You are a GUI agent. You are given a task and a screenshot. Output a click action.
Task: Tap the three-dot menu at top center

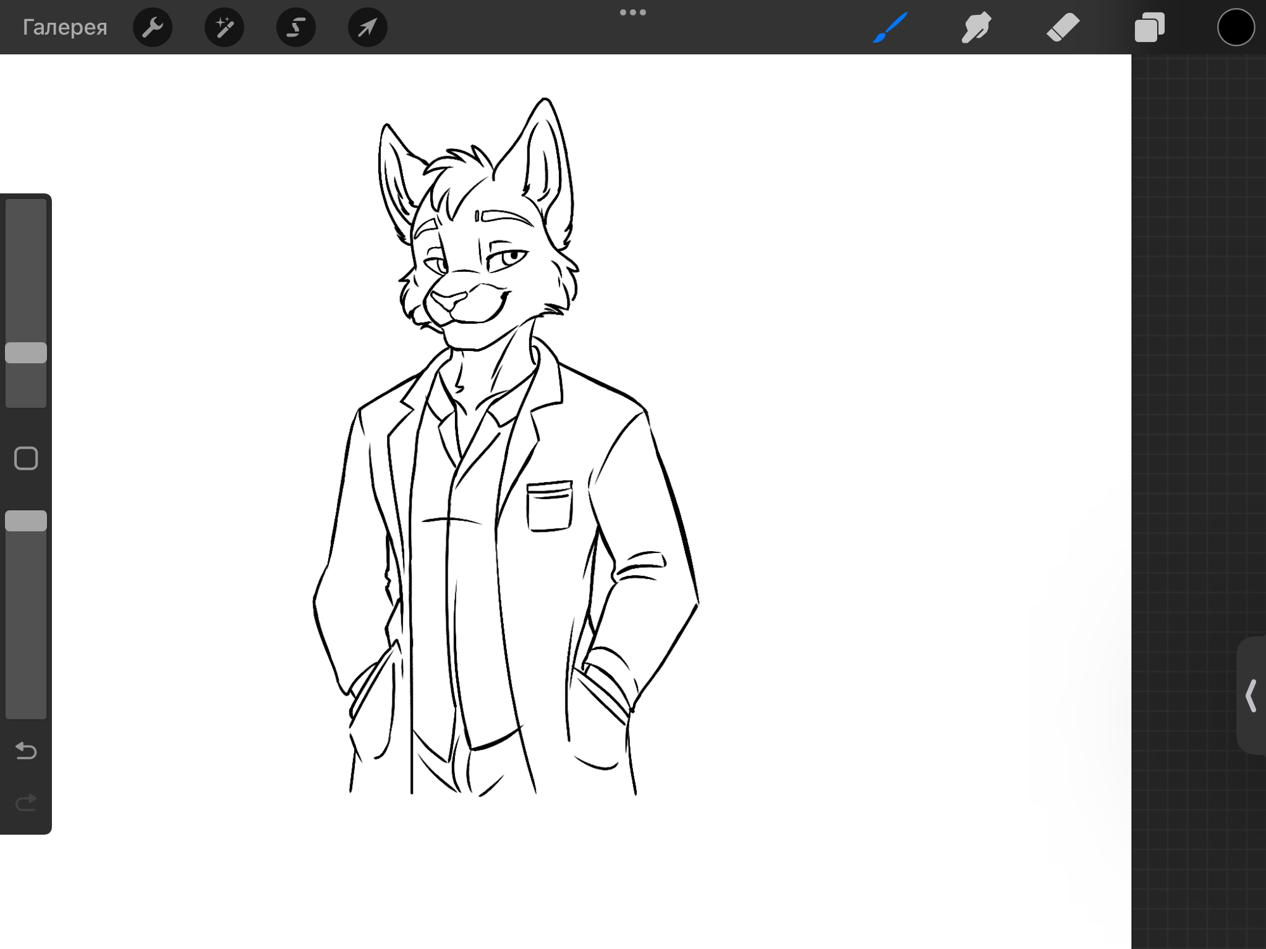click(632, 12)
